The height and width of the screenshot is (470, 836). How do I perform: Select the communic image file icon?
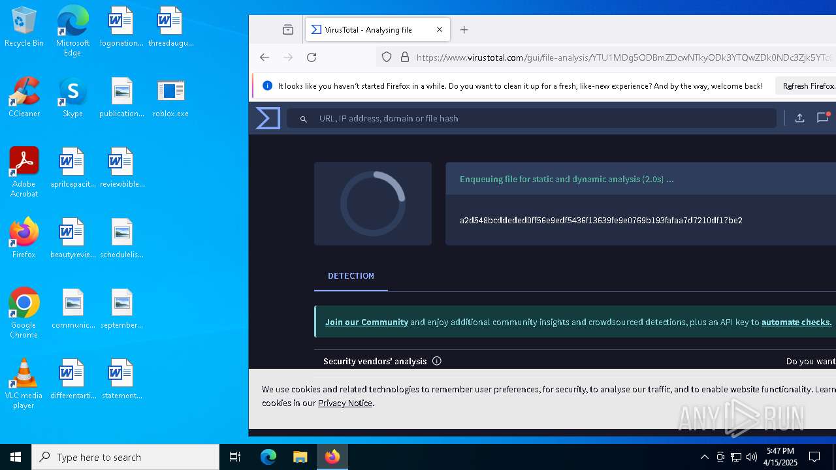(72, 309)
